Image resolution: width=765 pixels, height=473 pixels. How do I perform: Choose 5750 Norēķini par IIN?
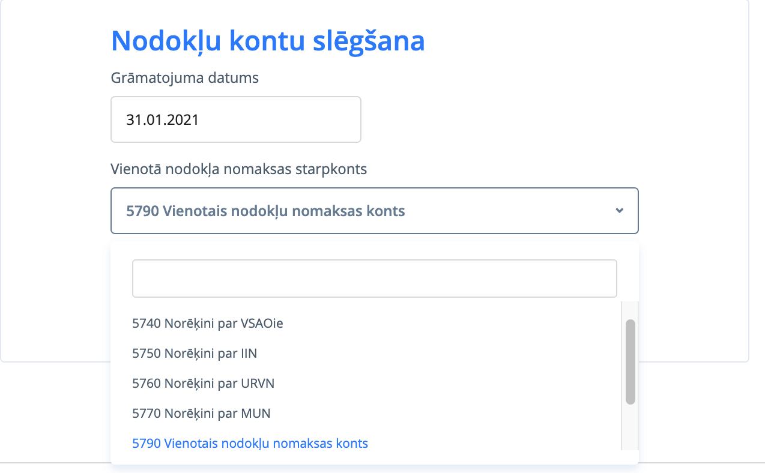[x=195, y=354]
